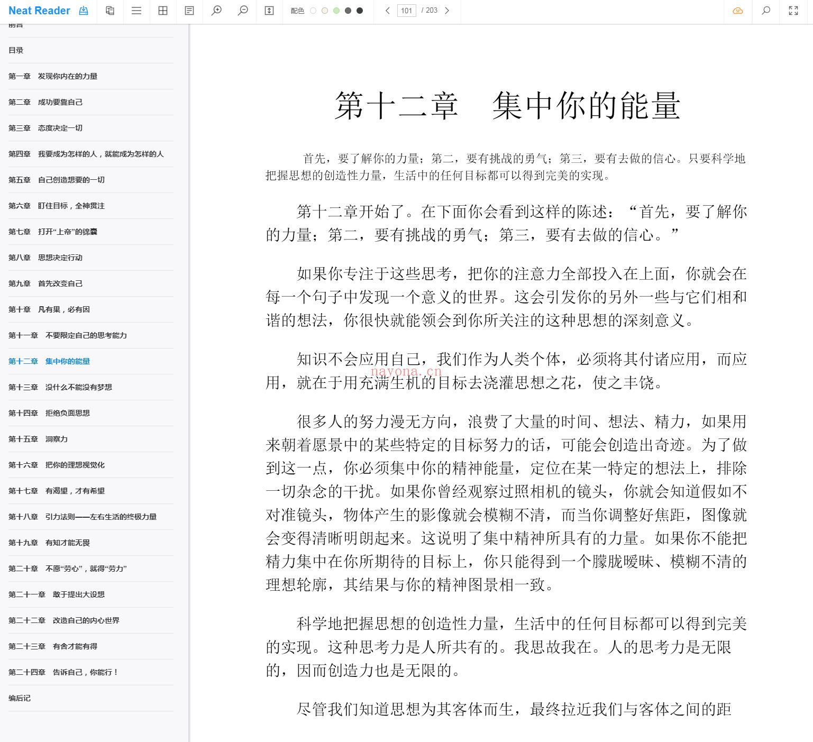Jump to 第七章 打开“上帝”的锦囊
Viewport: 813px width, 742px height.
[91, 232]
